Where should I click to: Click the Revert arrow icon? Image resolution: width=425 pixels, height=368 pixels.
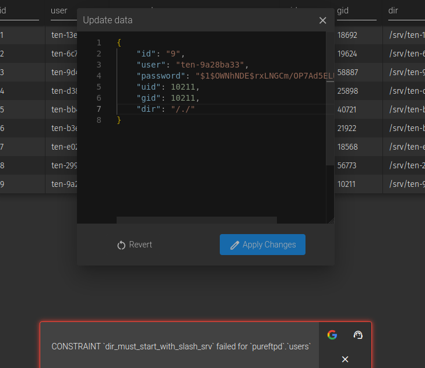(x=121, y=245)
